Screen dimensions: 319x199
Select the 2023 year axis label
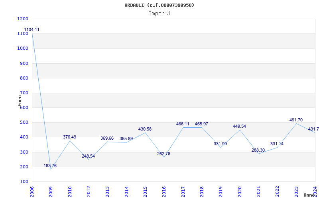click(297, 191)
